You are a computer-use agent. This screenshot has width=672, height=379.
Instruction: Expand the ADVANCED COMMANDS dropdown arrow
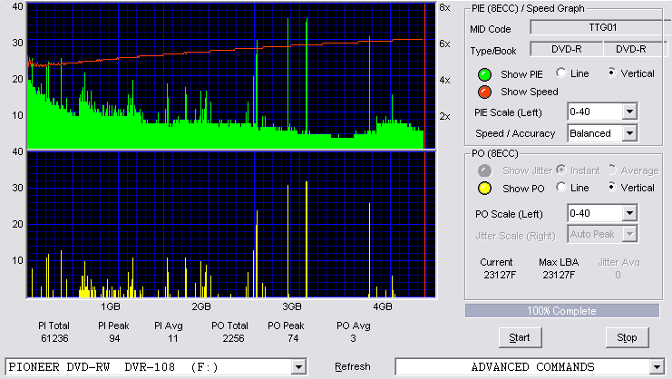657,367
